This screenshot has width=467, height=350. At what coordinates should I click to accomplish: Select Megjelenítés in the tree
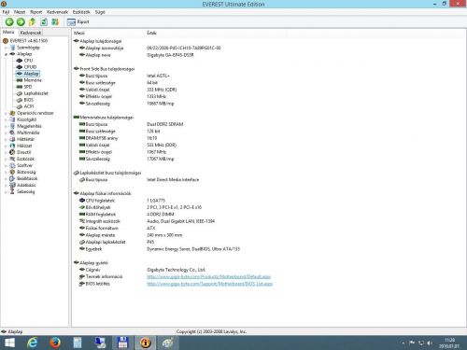pyautogui.click(x=29, y=126)
